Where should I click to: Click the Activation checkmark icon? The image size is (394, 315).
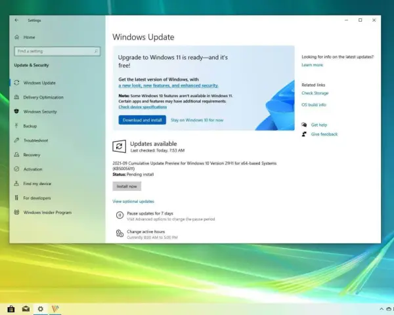[x=16, y=169]
